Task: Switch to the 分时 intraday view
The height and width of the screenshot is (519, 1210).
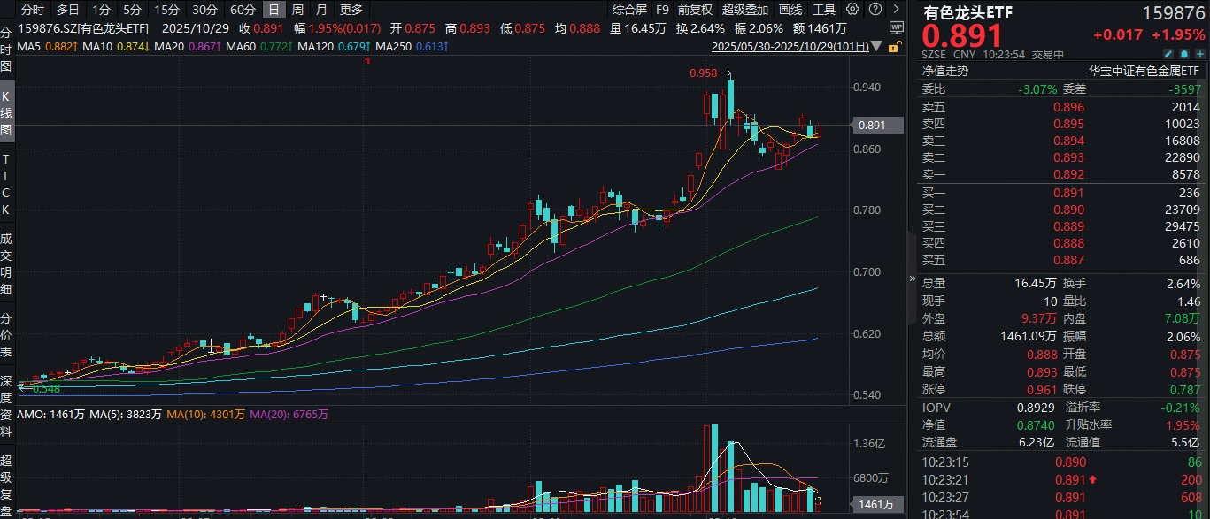Action: 27,10
